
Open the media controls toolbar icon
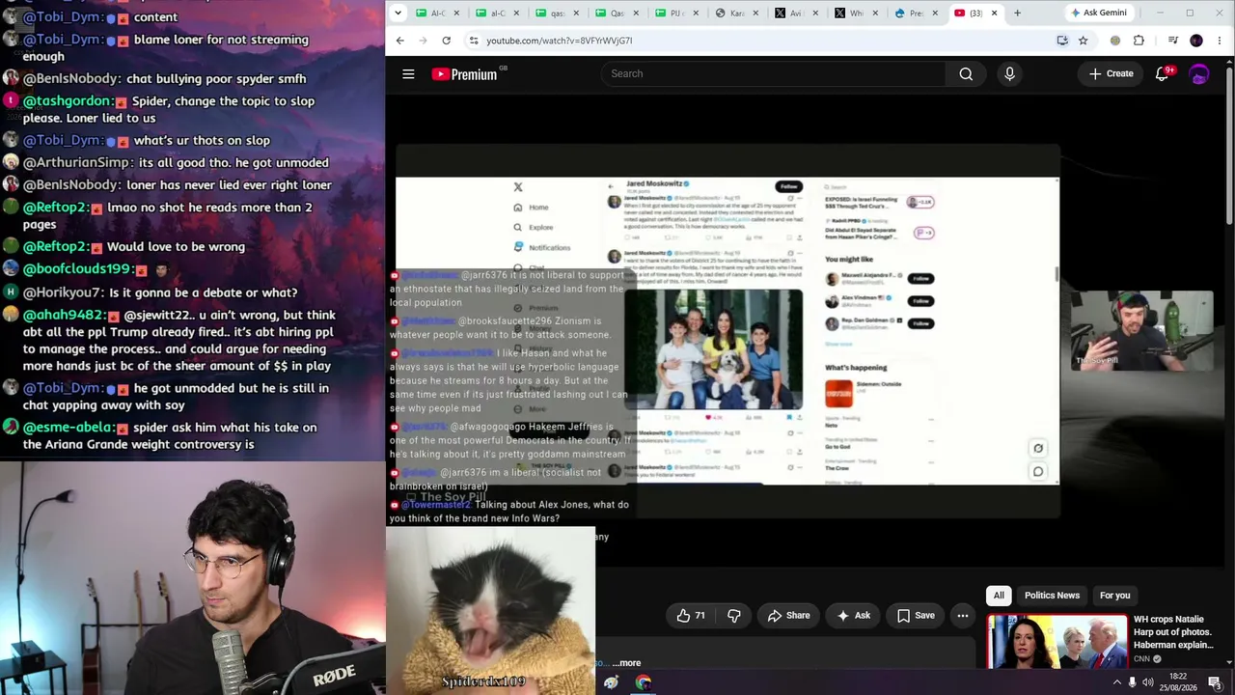point(1172,41)
